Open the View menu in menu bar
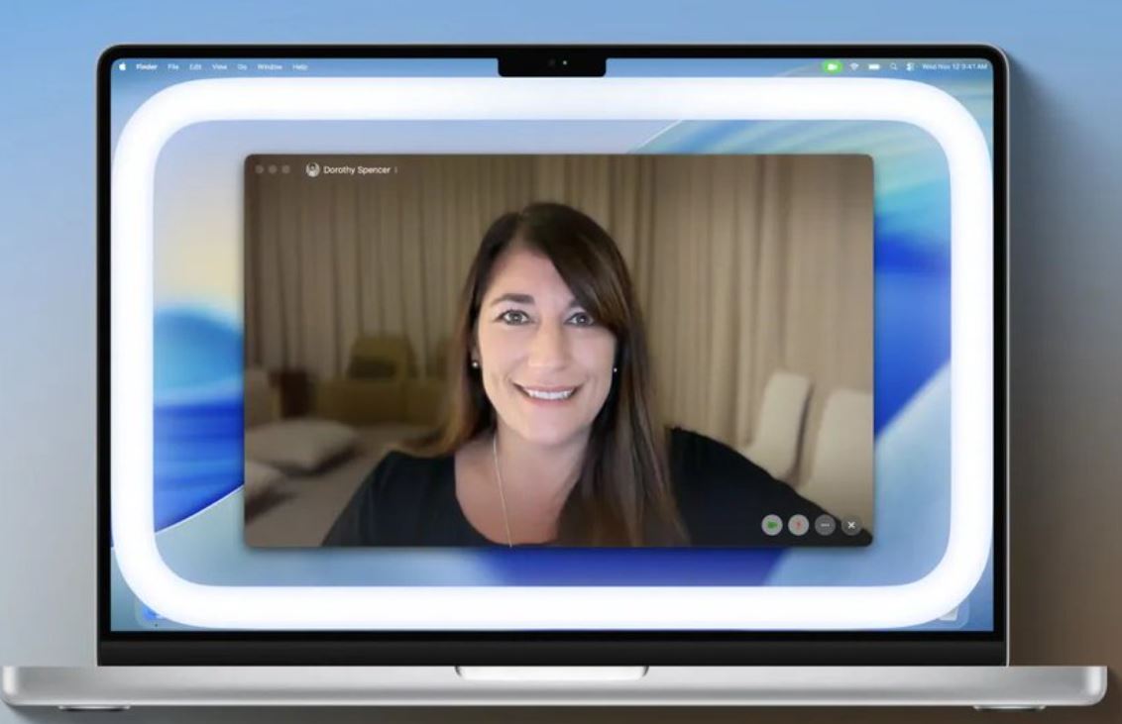This screenshot has width=1122, height=724. click(219, 66)
